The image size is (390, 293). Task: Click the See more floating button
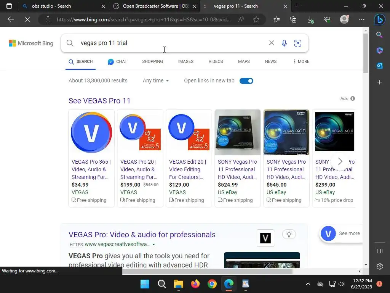coord(341,233)
